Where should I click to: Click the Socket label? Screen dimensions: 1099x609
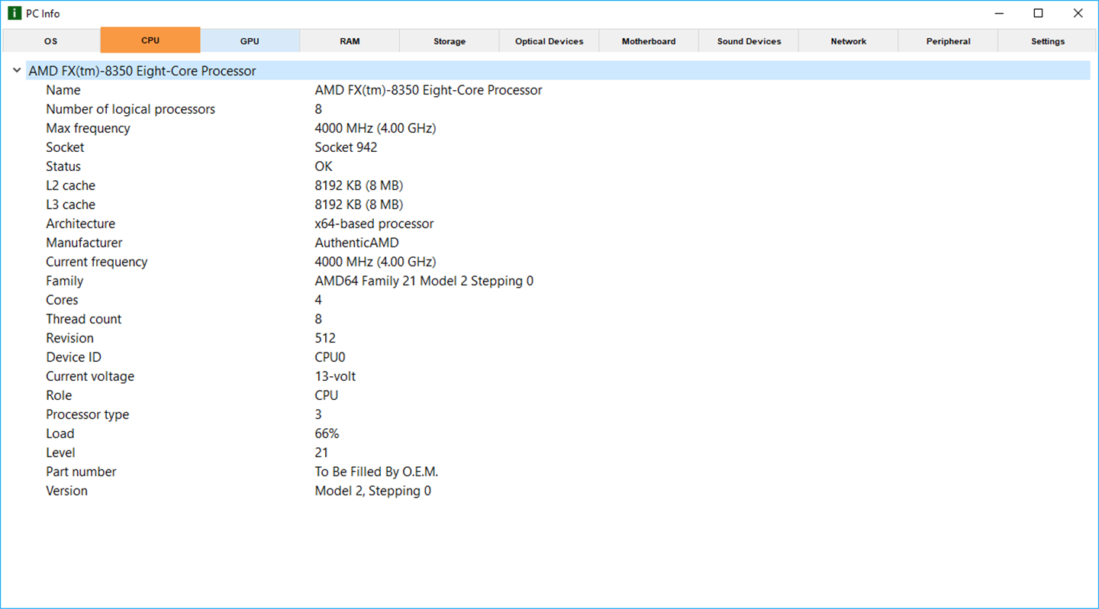click(65, 147)
